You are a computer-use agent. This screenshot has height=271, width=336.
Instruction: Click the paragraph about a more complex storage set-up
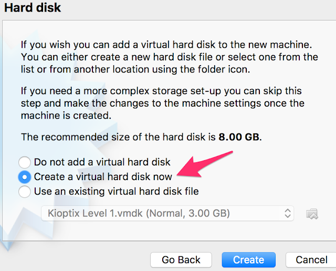[163, 103]
